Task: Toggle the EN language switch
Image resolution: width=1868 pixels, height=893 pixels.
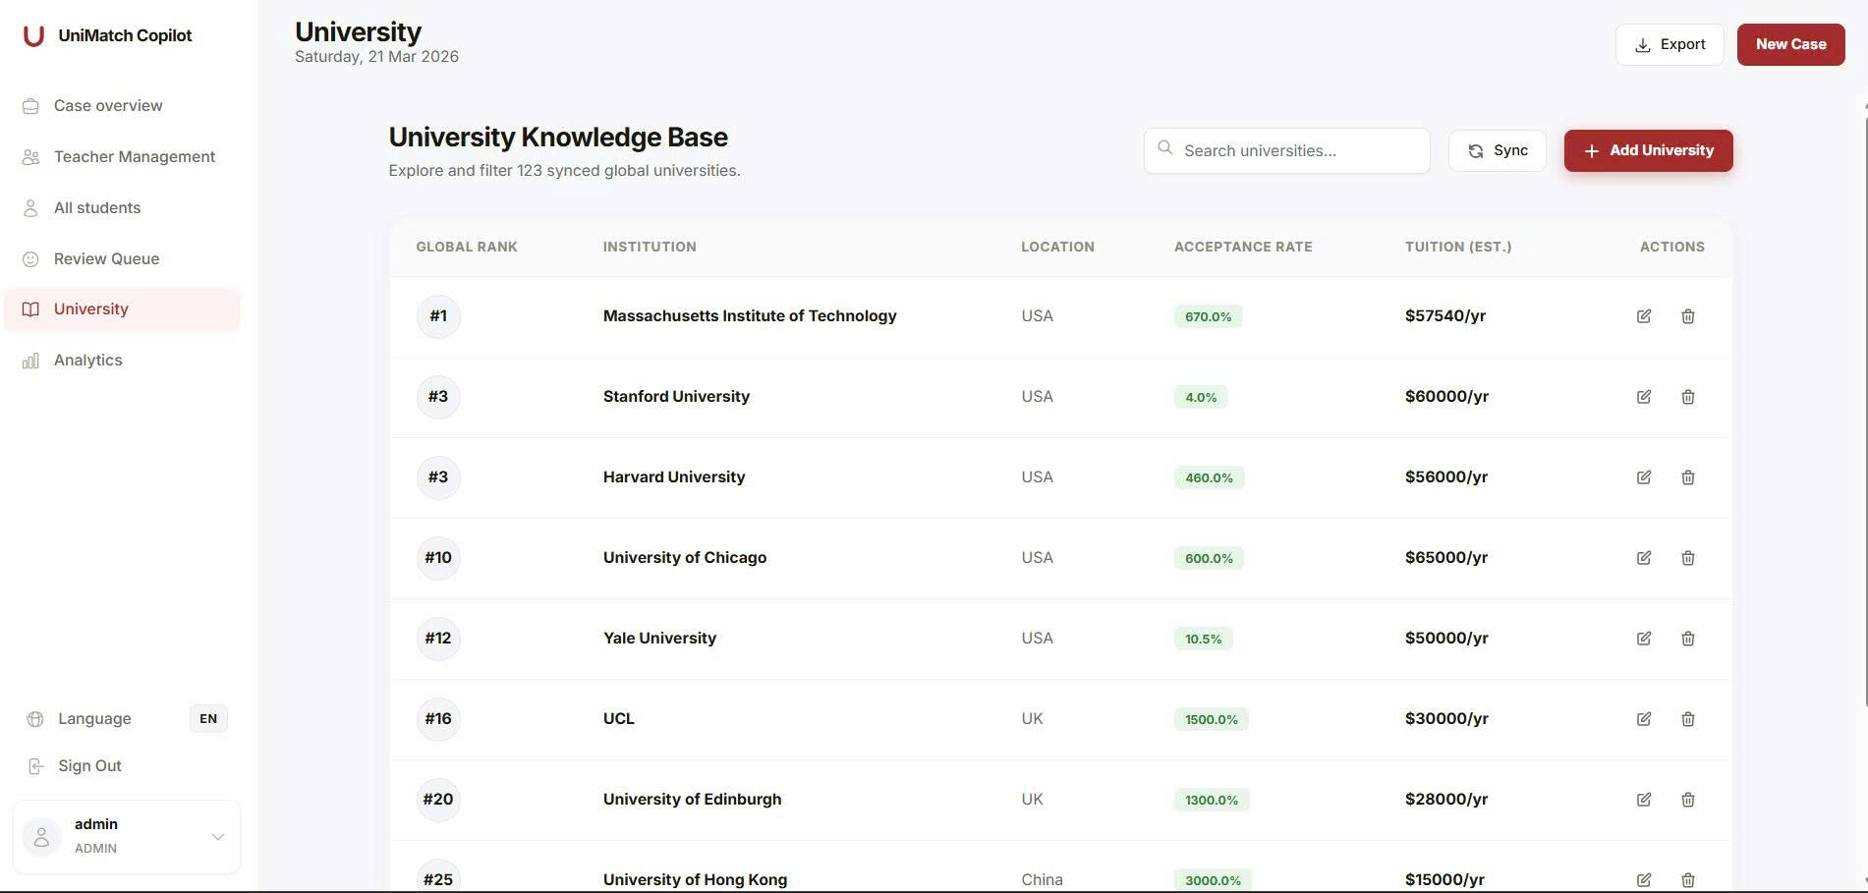Action: coord(208,719)
